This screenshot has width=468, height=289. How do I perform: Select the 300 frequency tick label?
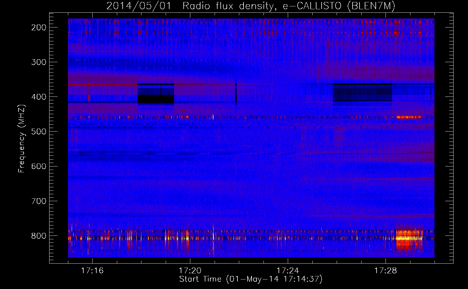coord(39,62)
